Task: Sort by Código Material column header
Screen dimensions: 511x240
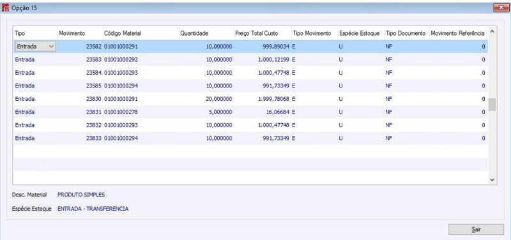Action: (x=141, y=33)
